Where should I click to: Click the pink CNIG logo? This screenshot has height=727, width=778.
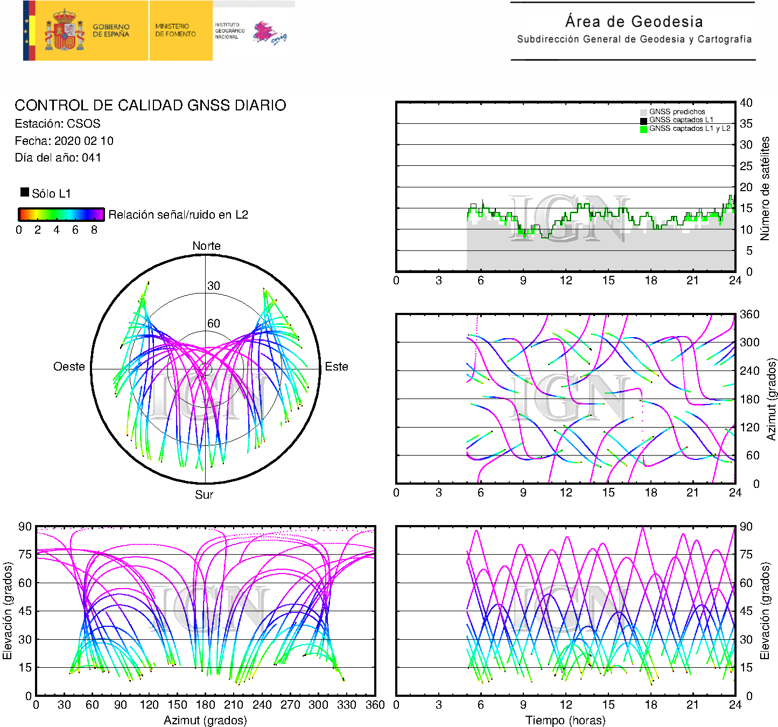tap(268, 33)
